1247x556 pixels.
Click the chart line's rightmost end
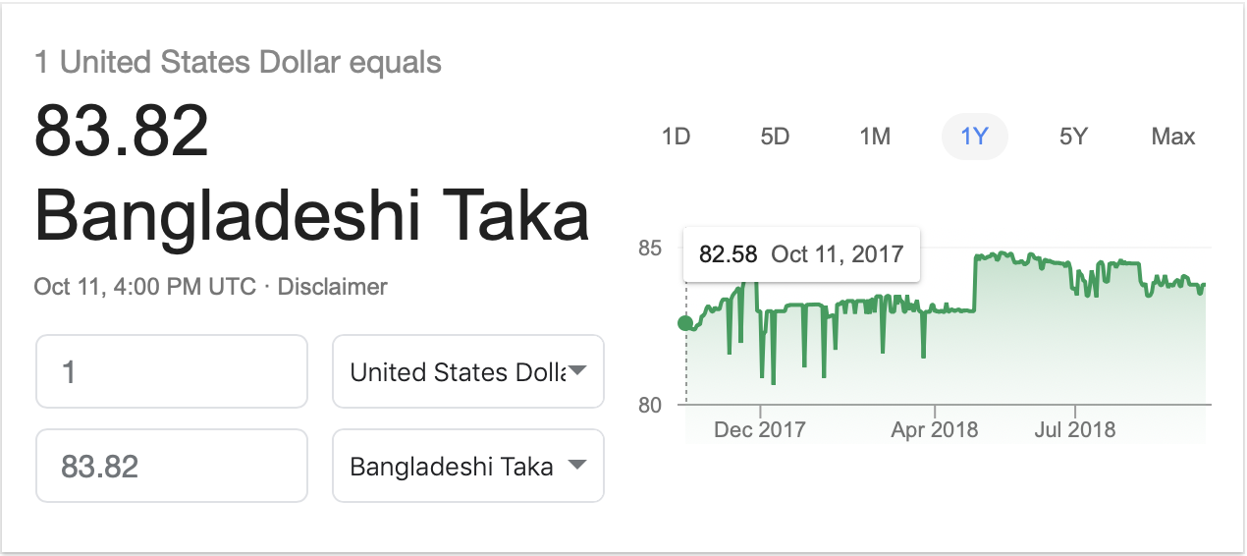pyautogui.click(x=1205, y=285)
